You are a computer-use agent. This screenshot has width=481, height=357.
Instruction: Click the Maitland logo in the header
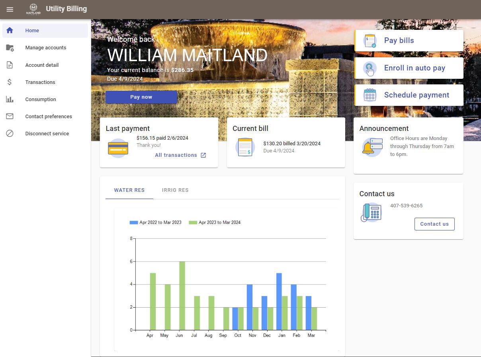(33, 9)
